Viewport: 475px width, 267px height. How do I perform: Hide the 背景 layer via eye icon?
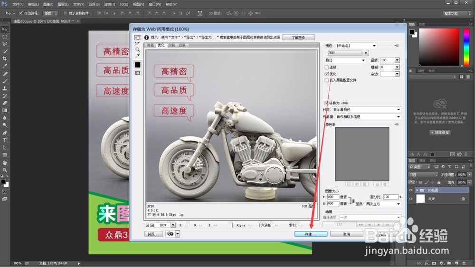pyautogui.click(x=411, y=199)
